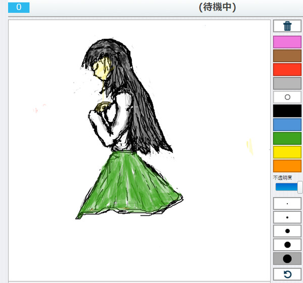
Task: Choose the second largest brush size
Action: 287,245
